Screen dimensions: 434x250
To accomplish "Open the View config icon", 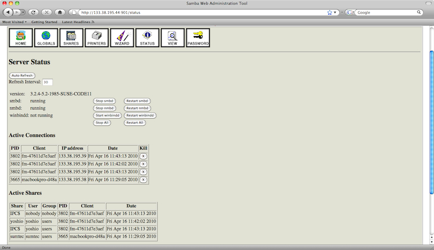I will [x=172, y=38].
